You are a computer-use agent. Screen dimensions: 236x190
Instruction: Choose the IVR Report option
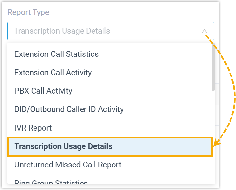click(x=33, y=128)
